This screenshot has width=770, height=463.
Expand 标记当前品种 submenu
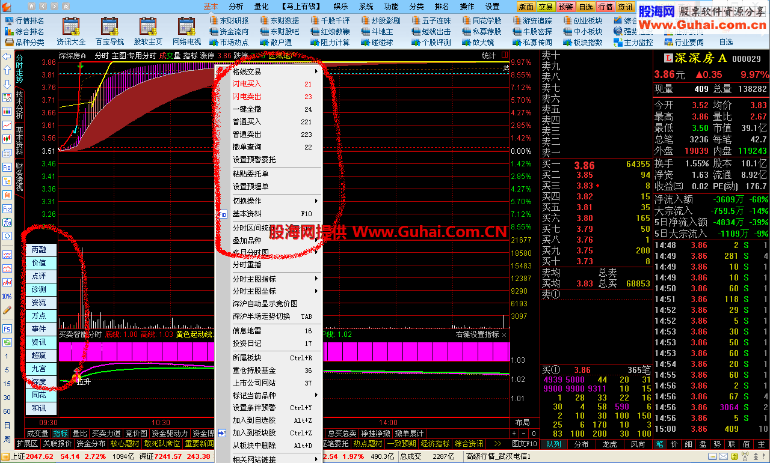(x=275, y=395)
